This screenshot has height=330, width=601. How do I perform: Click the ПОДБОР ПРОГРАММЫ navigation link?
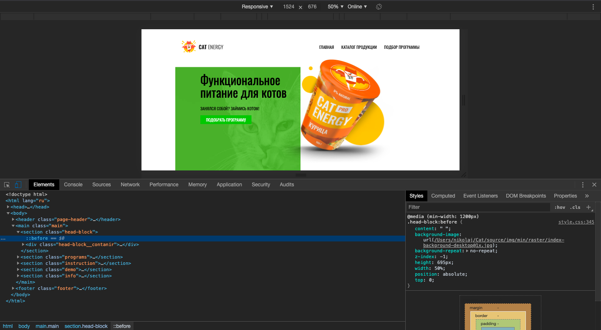402,47
